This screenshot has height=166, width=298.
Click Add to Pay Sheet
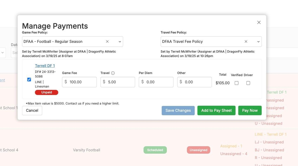[216, 110]
